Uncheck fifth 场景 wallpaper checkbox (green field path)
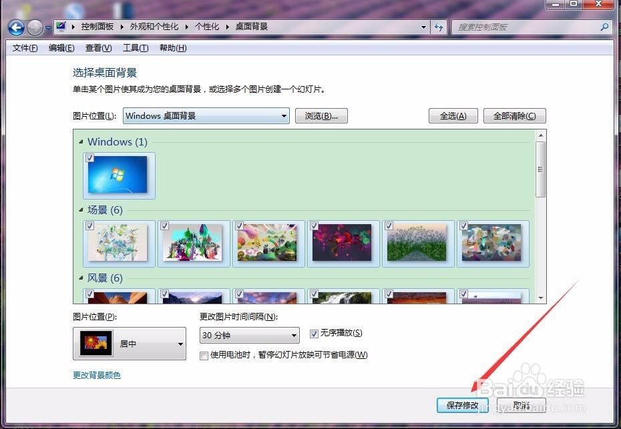The height and width of the screenshot is (429, 621). click(x=389, y=226)
